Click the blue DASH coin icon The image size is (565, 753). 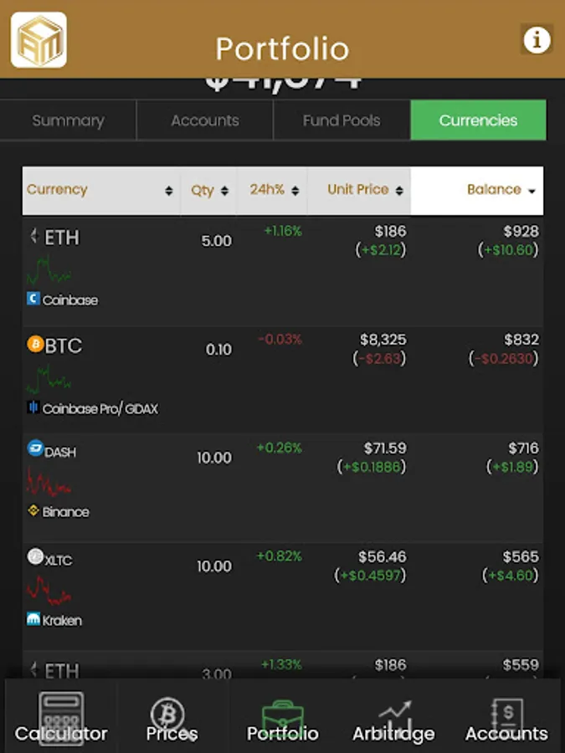(x=35, y=448)
